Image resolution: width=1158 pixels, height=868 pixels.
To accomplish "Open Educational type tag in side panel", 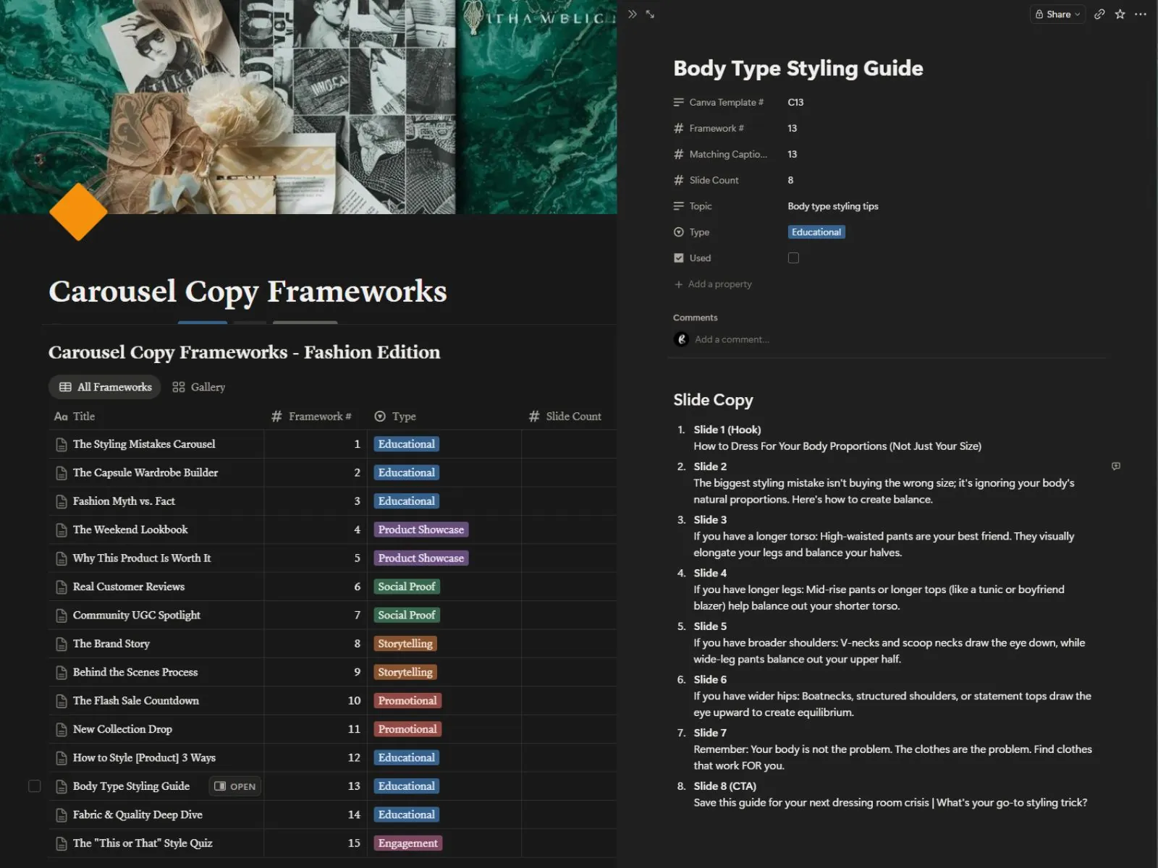I will (x=816, y=232).
